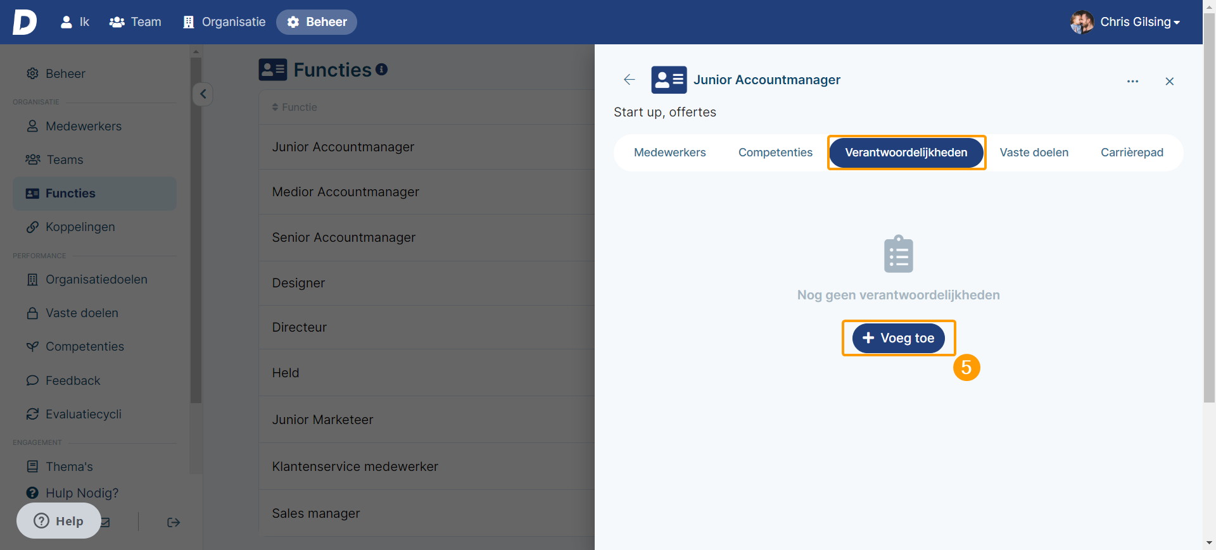Click the Hulp Nodig? link
The width and height of the screenshot is (1216, 550).
[x=72, y=493]
